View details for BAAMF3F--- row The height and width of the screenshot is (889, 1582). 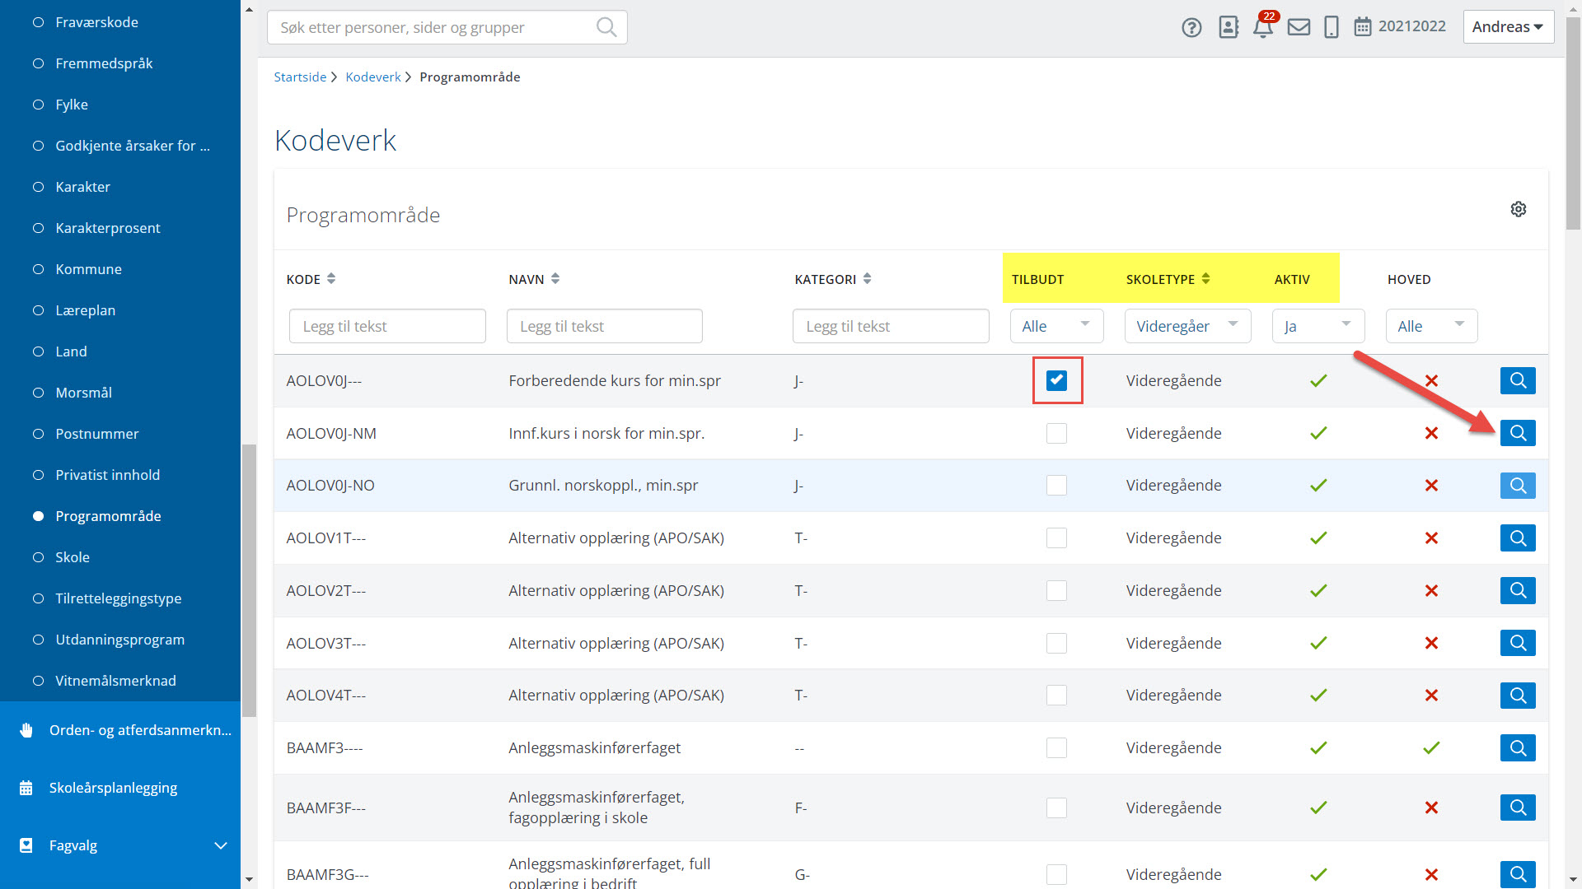point(1518,808)
